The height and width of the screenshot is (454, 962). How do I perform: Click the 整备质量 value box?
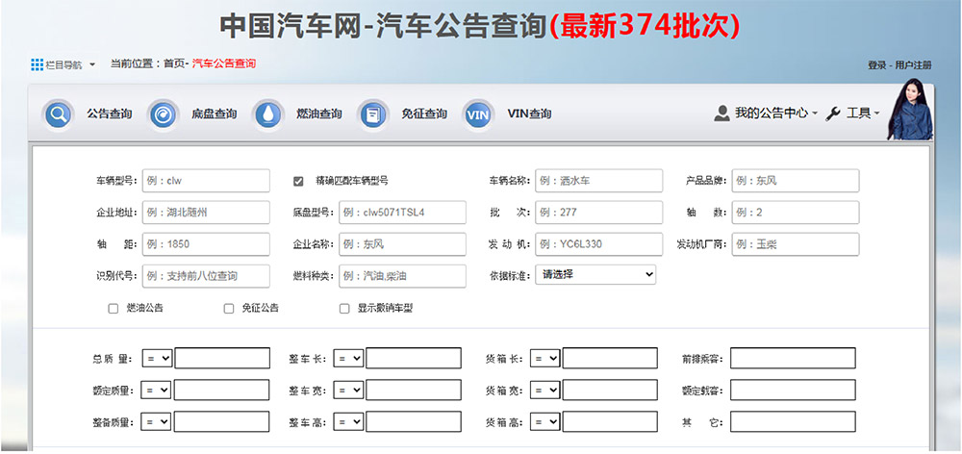pos(221,421)
